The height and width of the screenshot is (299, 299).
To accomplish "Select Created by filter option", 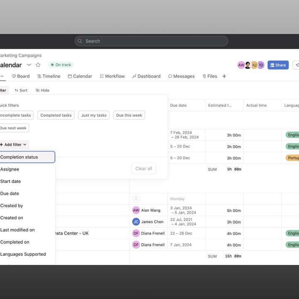I will coord(27,206).
